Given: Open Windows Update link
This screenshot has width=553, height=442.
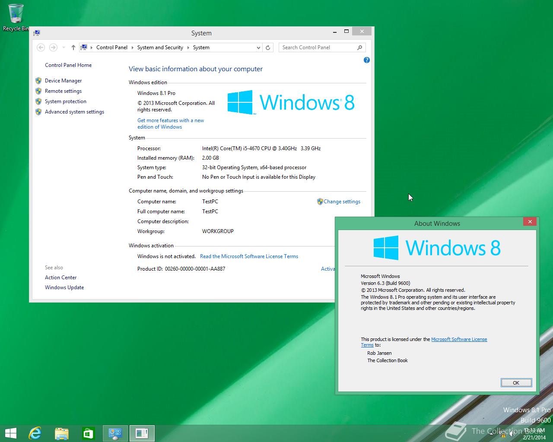Looking at the screenshot, I should coord(64,287).
